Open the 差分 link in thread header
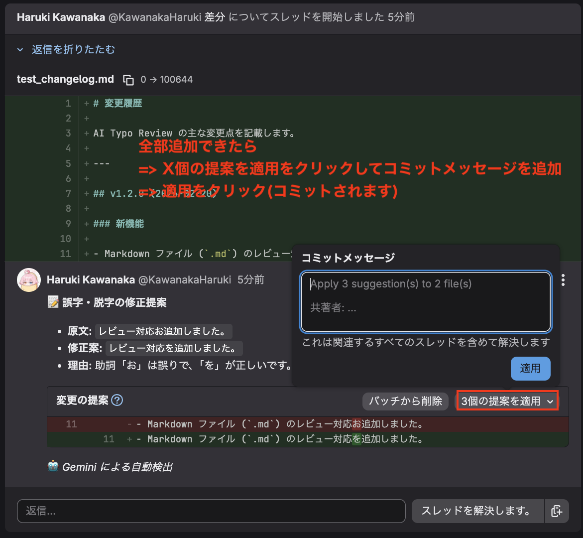This screenshot has width=583, height=538. (x=215, y=17)
